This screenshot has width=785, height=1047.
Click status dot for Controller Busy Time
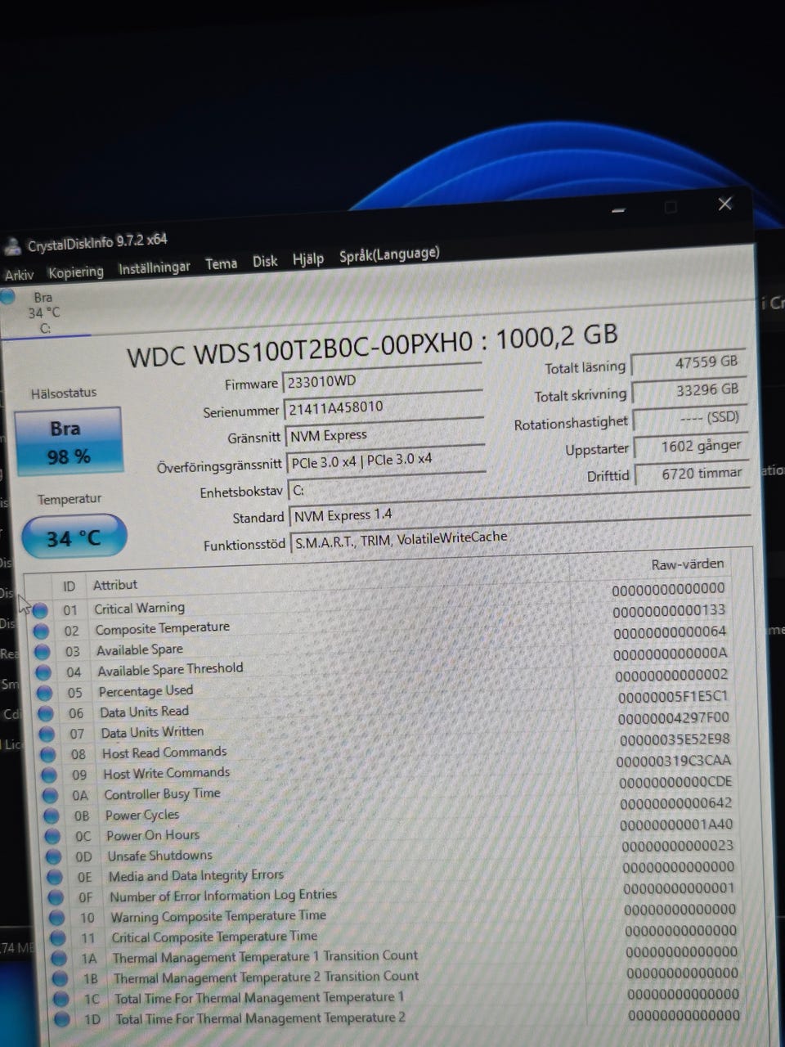coord(50,795)
